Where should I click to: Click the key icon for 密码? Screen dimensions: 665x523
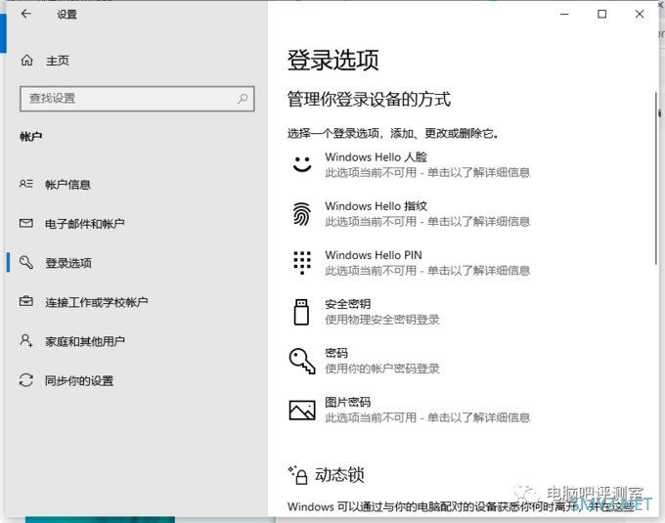302,361
